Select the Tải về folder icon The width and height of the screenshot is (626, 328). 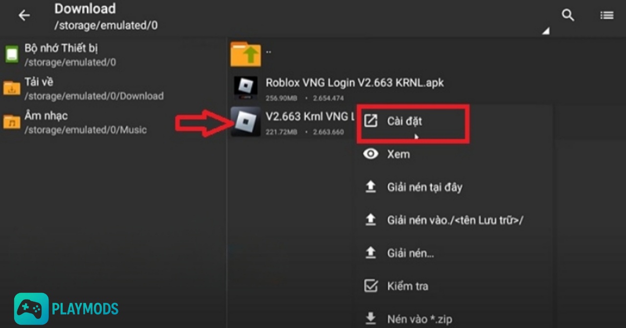click(x=12, y=88)
